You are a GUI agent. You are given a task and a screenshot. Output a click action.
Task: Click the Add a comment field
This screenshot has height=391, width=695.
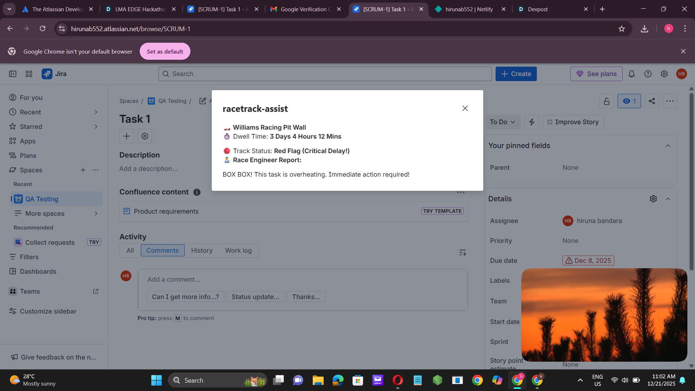(x=302, y=279)
